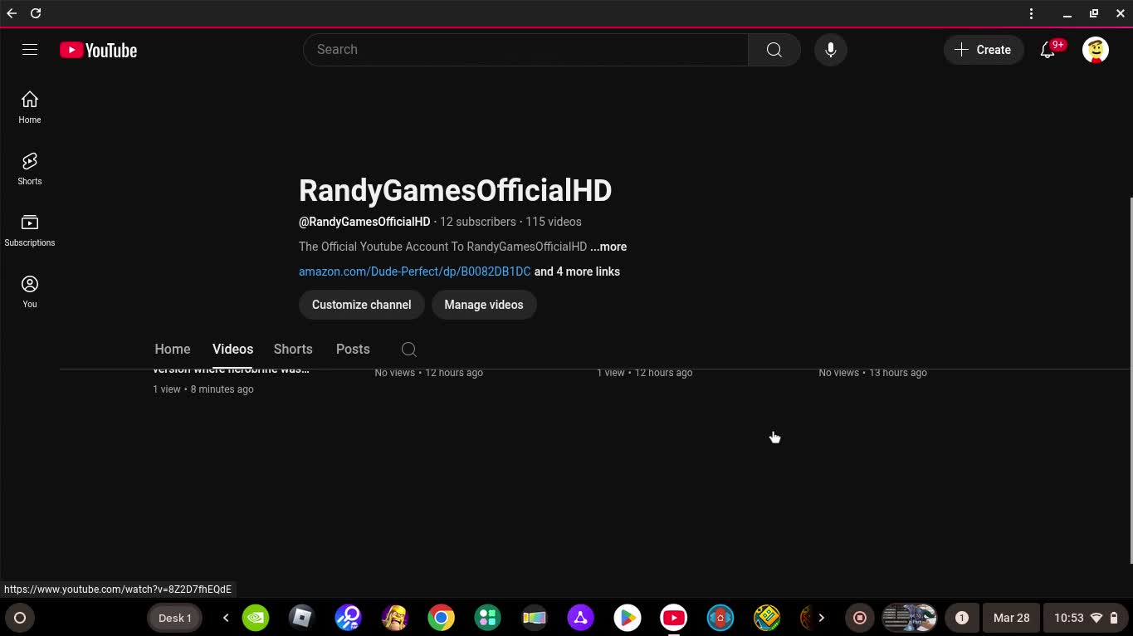Screen dimensions: 1133x636
Task: Open the Mar 28 calendar on the shelf
Action: coord(1011,618)
